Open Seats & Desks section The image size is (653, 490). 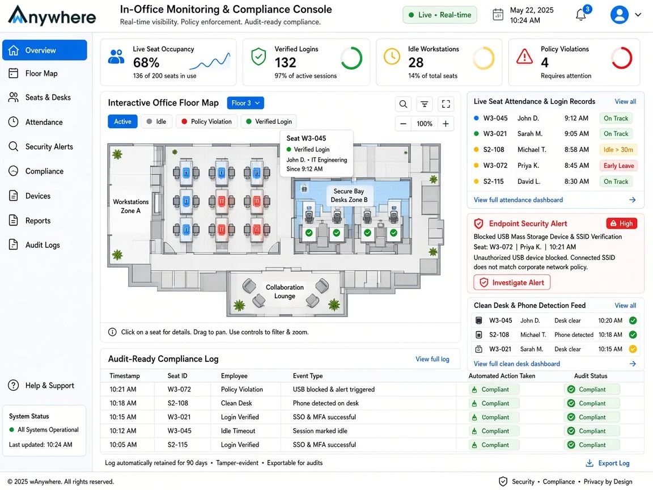click(45, 98)
